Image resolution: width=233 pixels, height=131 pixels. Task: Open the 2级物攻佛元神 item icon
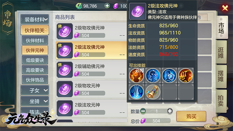coord(65,31)
